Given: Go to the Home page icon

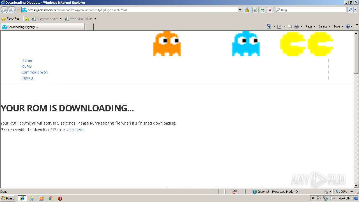Looking at the screenshot, I should [x=269, y=26].
